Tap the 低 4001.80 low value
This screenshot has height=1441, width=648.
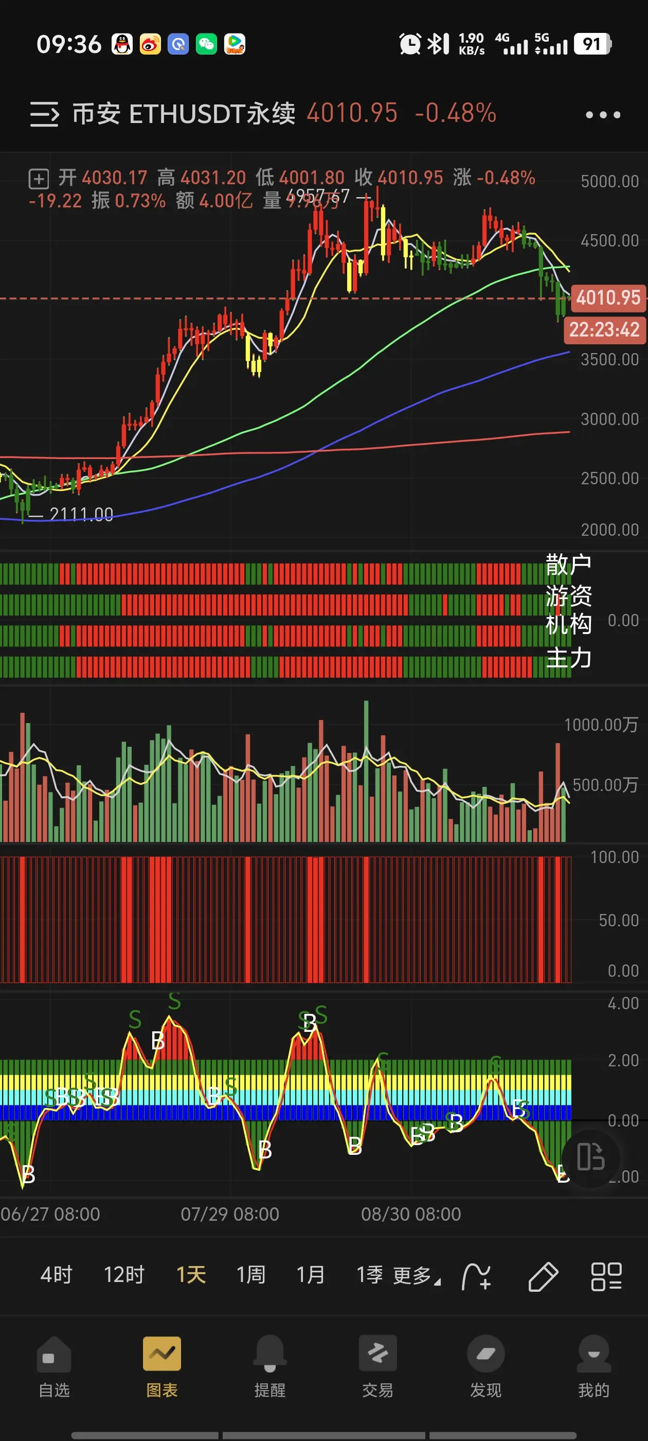coord(300,178)
